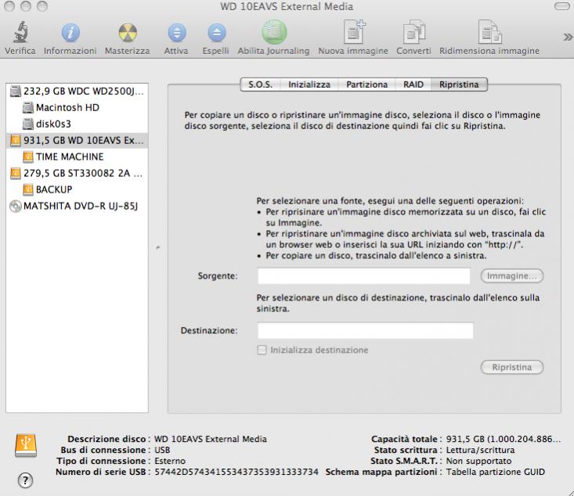This screenshot has width=574, height=496.
Task: Click the BACKUP volume icon
Action: click(x=28, y=189)
